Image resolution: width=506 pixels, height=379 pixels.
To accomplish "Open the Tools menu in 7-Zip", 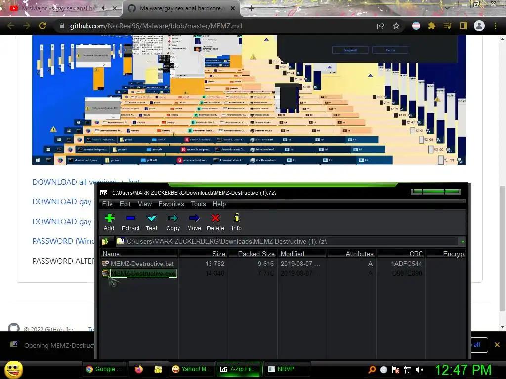I will point(198,204).
